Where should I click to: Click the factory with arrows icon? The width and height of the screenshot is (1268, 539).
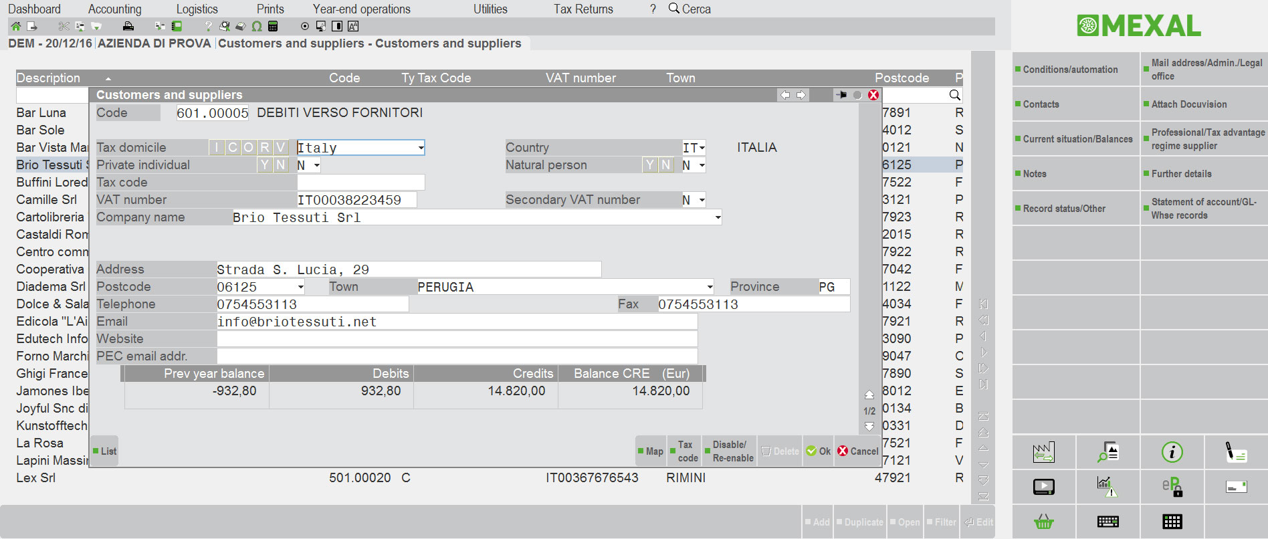click(x=1043, y=453)
